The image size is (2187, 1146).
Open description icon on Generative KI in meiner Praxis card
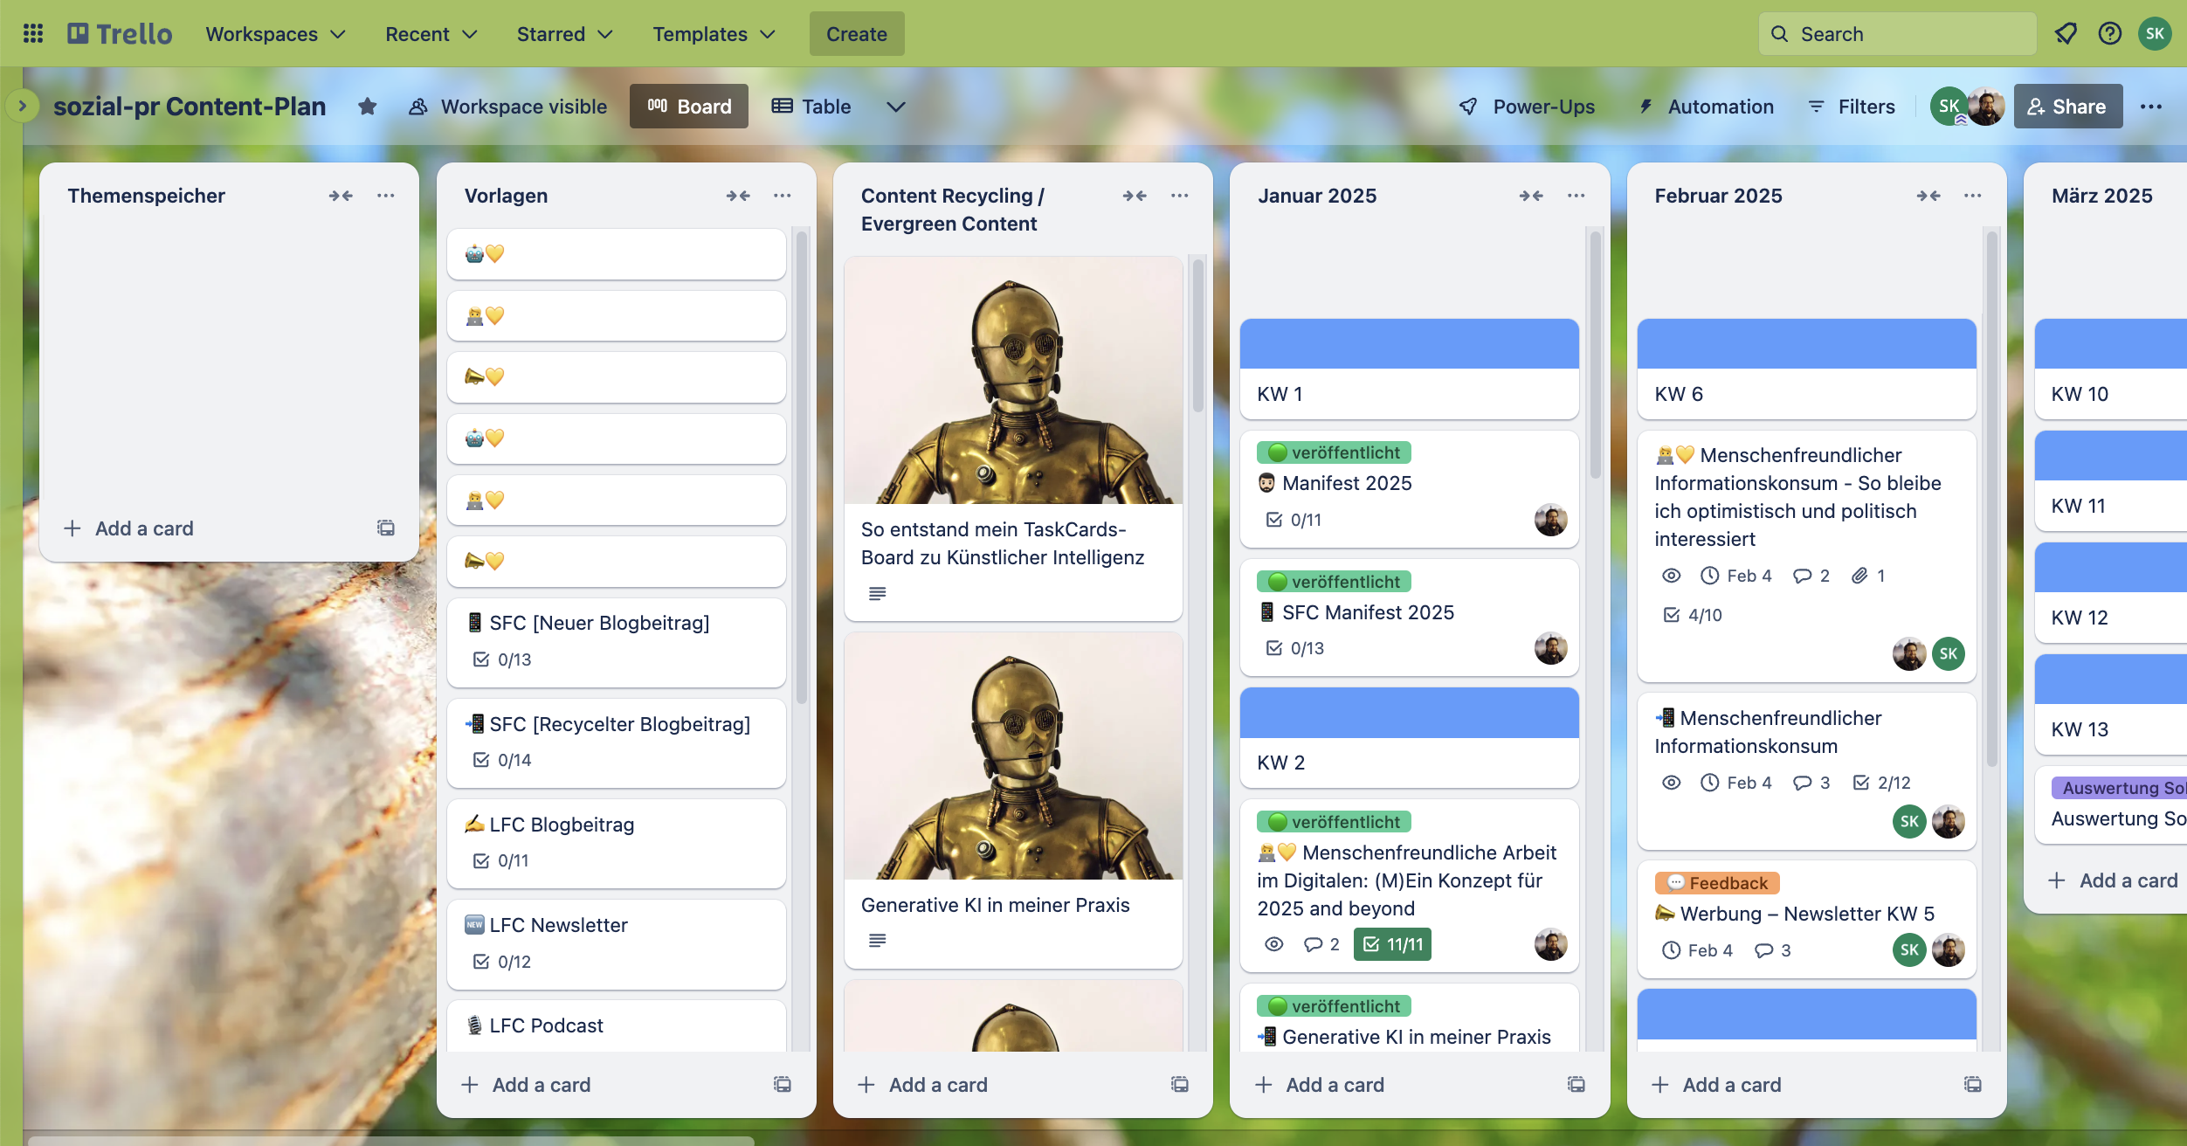pos(878,941)
